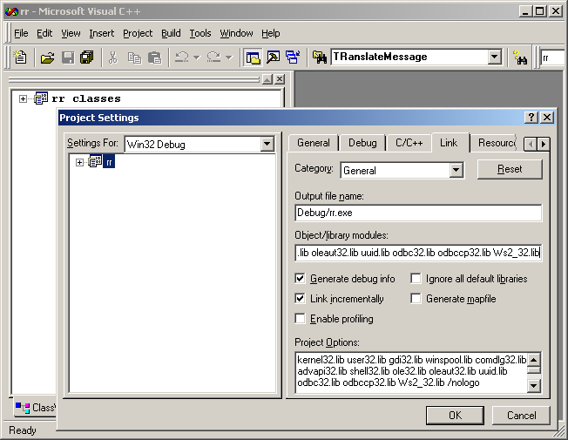Open the Insert menu
The image size is (568, 440).
[101, 33]
